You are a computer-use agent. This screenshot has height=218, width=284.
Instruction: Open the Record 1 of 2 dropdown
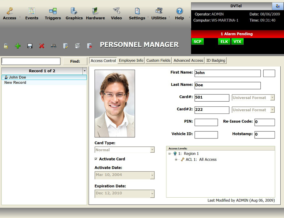tap(84, 71)
